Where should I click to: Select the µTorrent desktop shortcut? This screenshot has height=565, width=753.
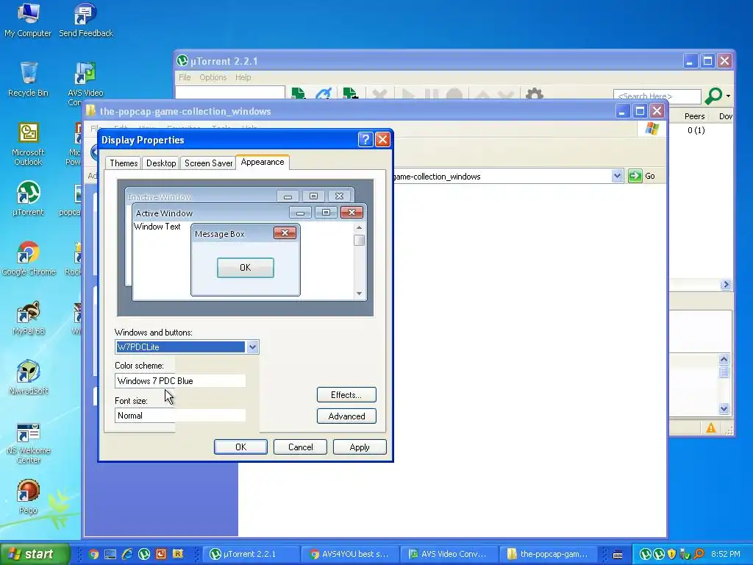pyautogui.click(x=29, y=199)
